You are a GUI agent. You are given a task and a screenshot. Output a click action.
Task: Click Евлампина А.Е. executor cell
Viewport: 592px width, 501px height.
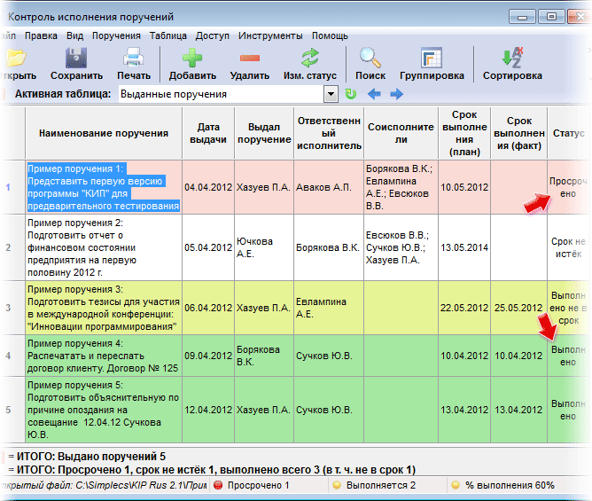tap(329, 308)
